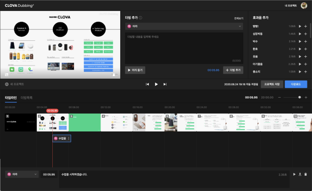This screenshot has height=191, width=312.
Task: Click the dubbing text input area
Action: pos(184,47)
